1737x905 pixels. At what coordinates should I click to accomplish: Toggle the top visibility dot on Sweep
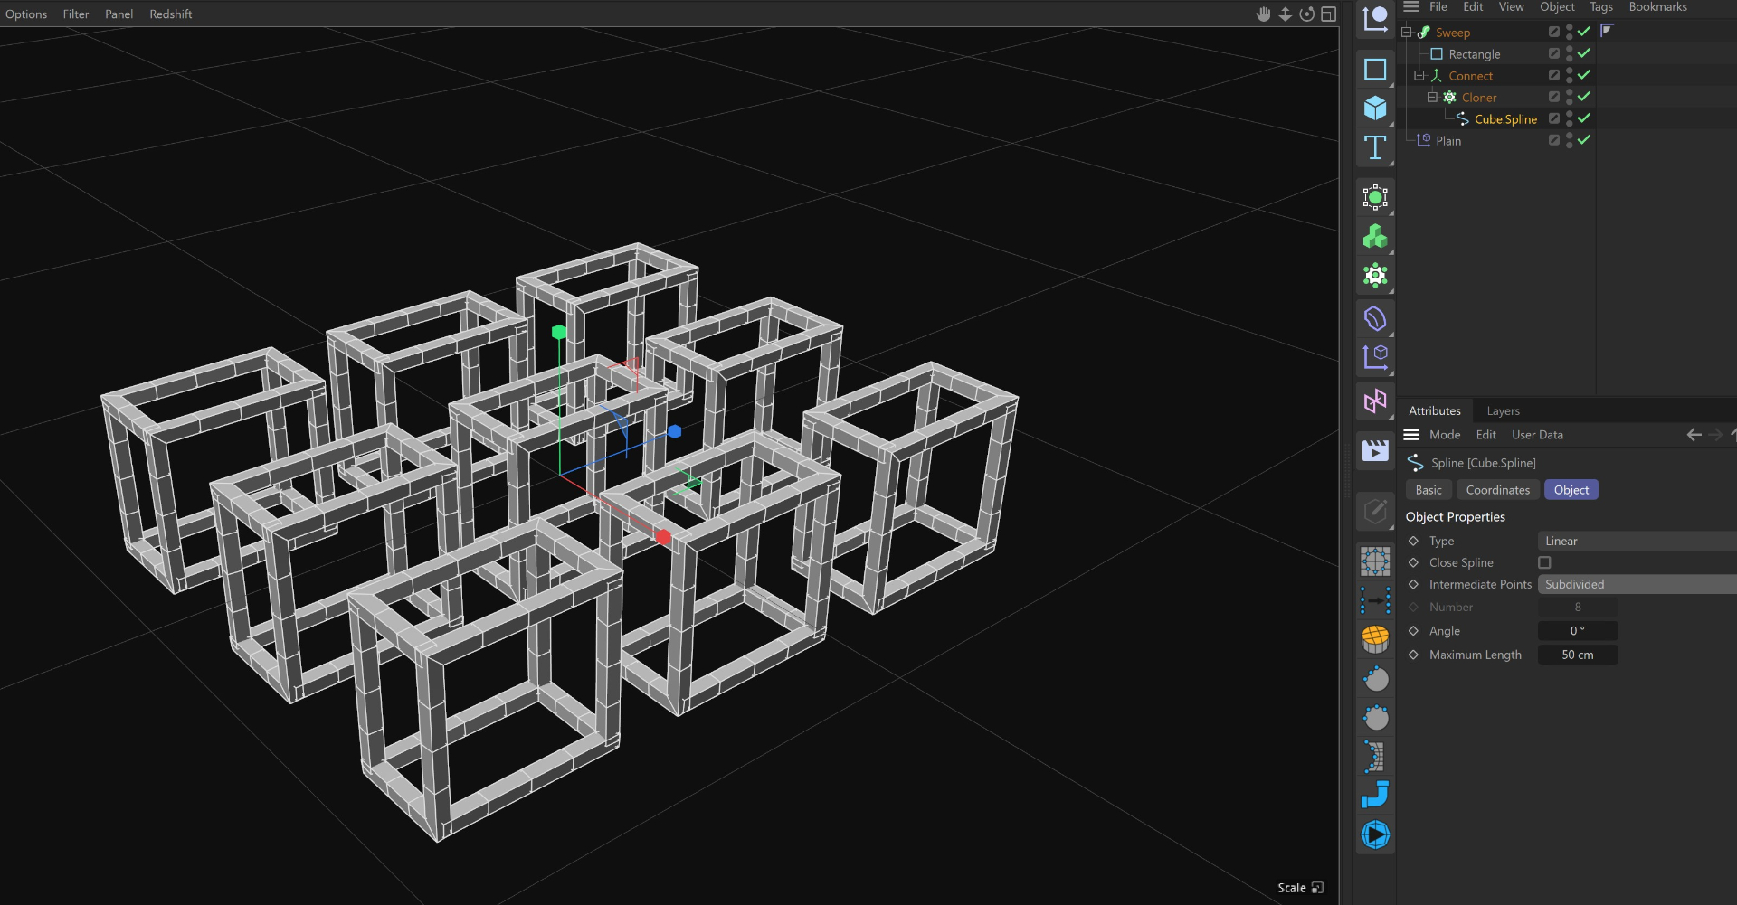tap(1569, 28)
